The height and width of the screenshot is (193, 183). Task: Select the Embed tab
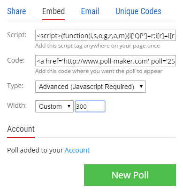[53, 11]
